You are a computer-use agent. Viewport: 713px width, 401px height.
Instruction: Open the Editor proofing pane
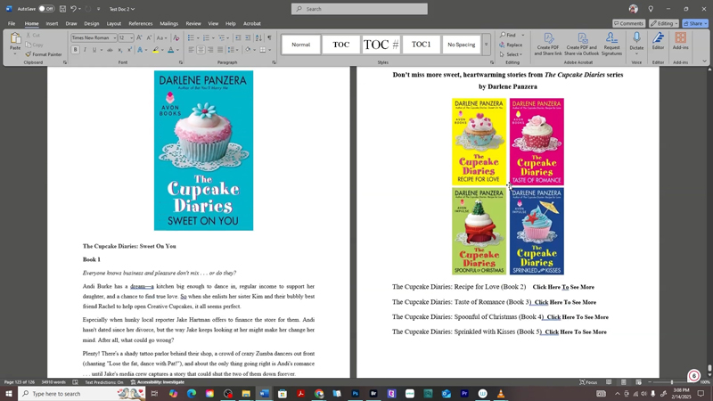[658, 42]
